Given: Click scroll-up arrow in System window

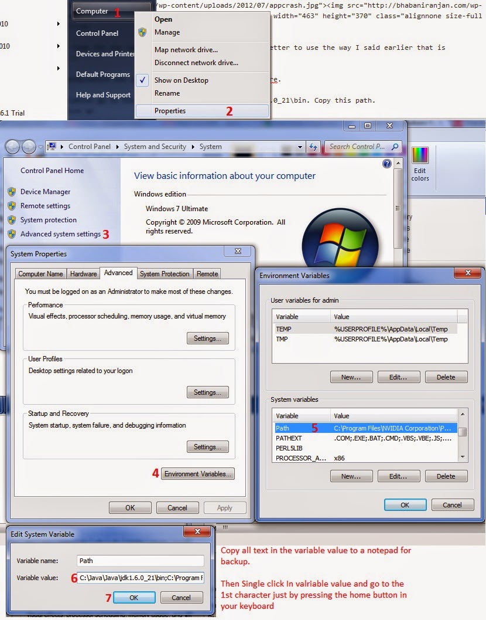Looking at the screenshot, I should point(398,163).
